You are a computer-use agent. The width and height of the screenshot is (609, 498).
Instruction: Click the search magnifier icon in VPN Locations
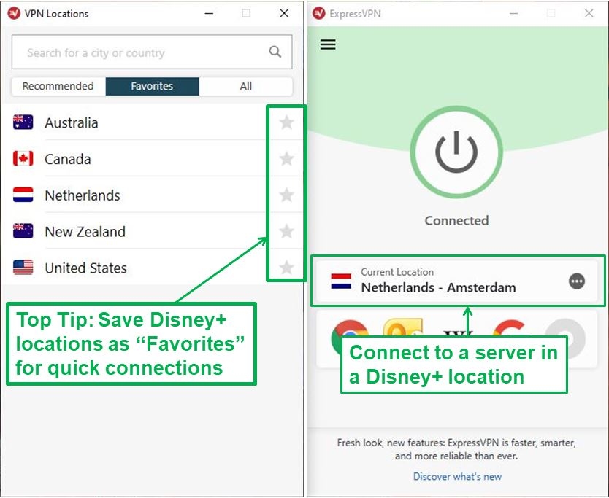click(275, 52)
